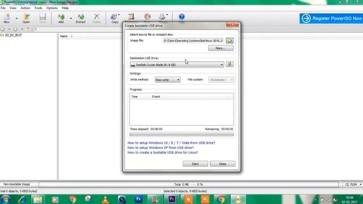Click the Start button
Image resolution: width=363 pixels, height=204 pixels.
[x=195, y=164]
